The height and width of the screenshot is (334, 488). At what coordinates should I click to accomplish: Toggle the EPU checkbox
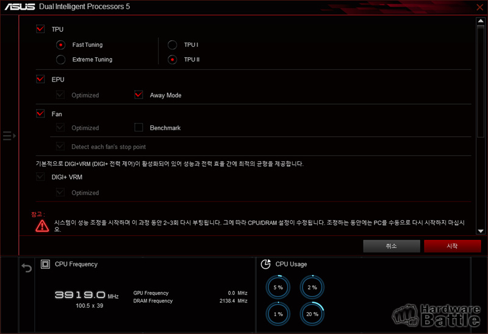[40, 79]
